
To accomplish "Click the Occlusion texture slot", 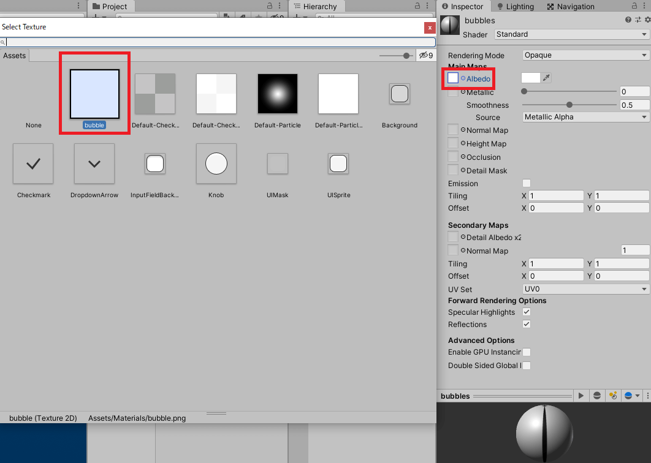I will click(453, 157).
